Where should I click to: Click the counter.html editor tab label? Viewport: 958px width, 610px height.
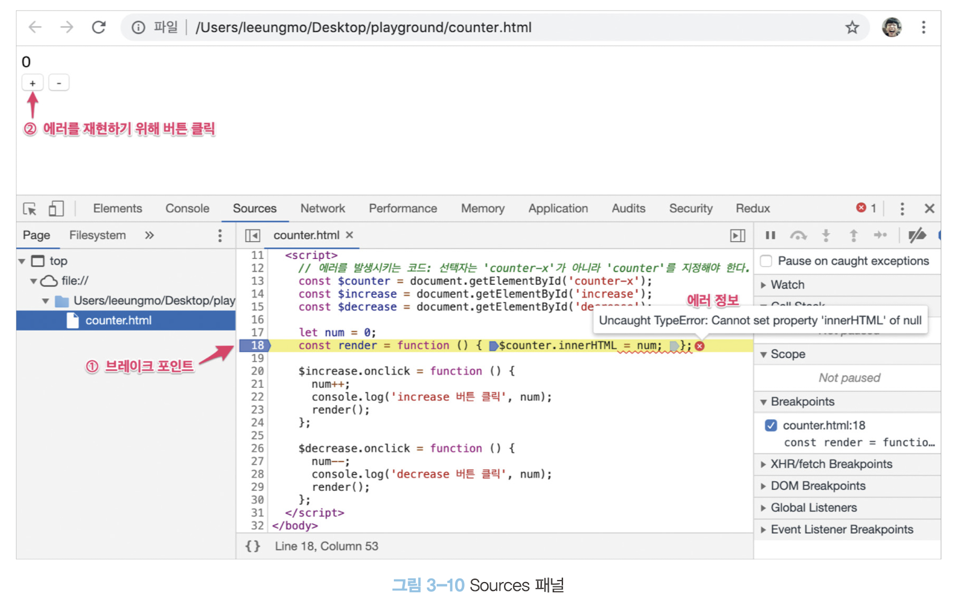click(x=307, y=235)
